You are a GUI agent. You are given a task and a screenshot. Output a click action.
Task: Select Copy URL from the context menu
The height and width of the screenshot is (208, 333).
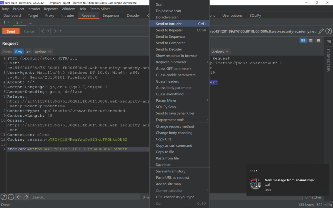tap(179, 139)
